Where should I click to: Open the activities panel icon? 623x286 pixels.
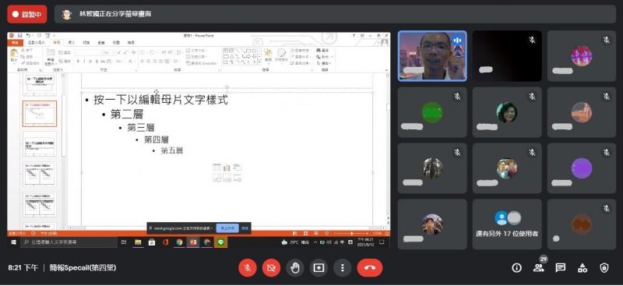tap(583, 268)
